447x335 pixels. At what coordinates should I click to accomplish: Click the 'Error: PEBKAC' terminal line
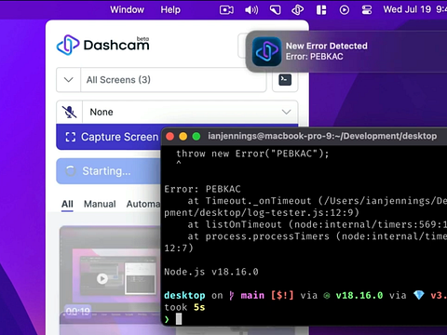tap(202, 189)
